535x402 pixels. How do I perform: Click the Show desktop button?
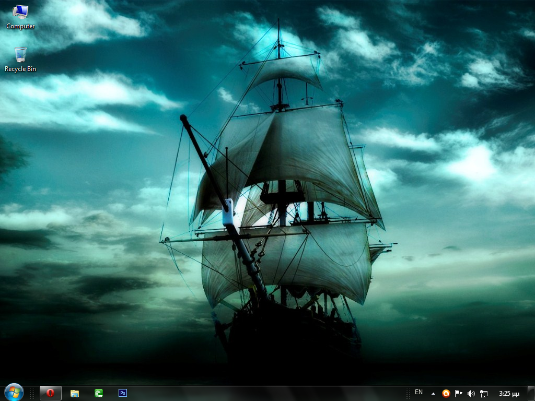[531, 393]
